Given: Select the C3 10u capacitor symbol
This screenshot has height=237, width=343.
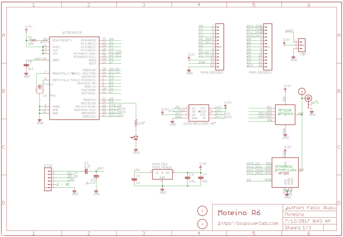Looking at the screenshot, I should coord(188,178).
